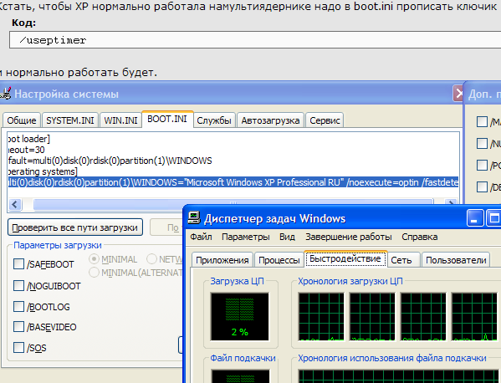Click Проверить все пути загрузки button
Screen dimensions: 501x383
pos(74,227)
